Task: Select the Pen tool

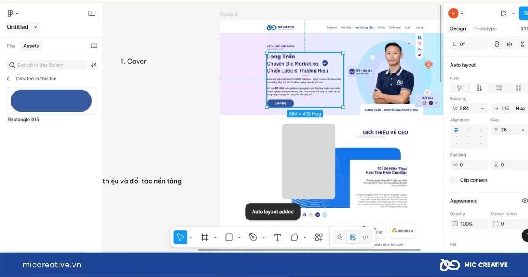Action: (253, 237)
